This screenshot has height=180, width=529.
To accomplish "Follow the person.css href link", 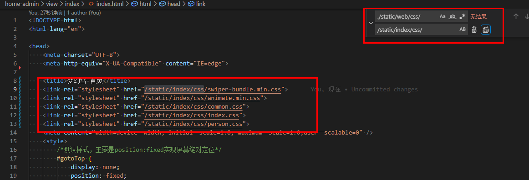I will click(193, 125).
